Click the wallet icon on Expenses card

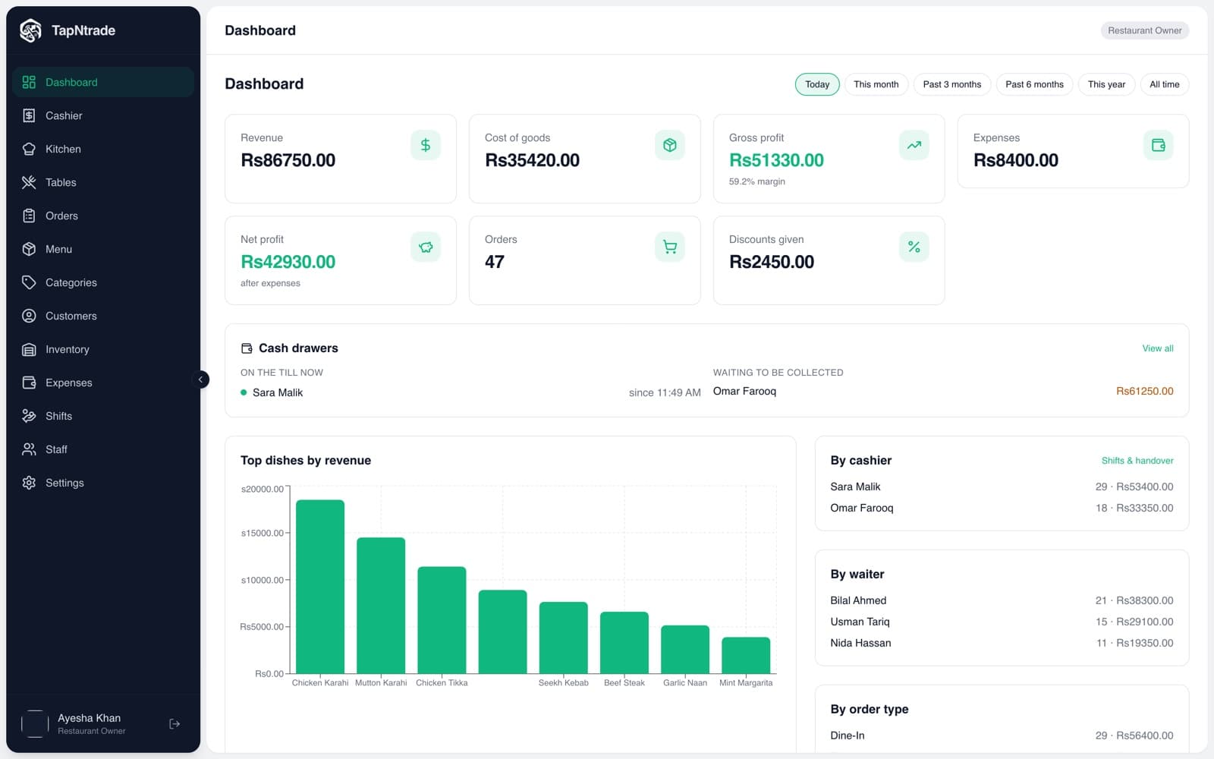(1159, 145)
